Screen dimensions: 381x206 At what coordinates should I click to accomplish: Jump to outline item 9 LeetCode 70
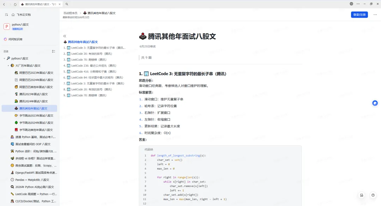pyautogui.click(x=89, y=96)
